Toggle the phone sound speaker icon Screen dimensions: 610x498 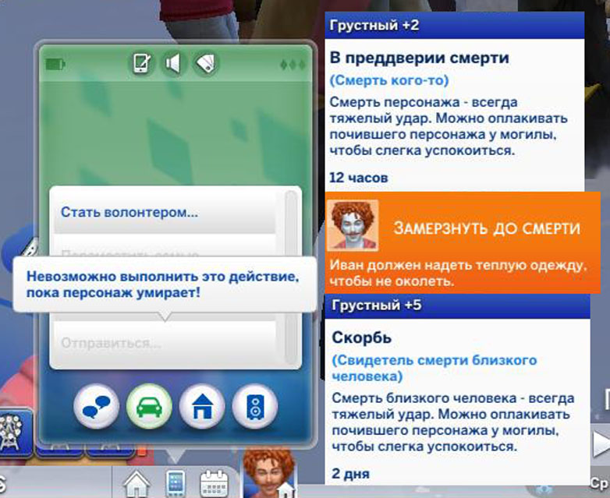coord(173,63)
